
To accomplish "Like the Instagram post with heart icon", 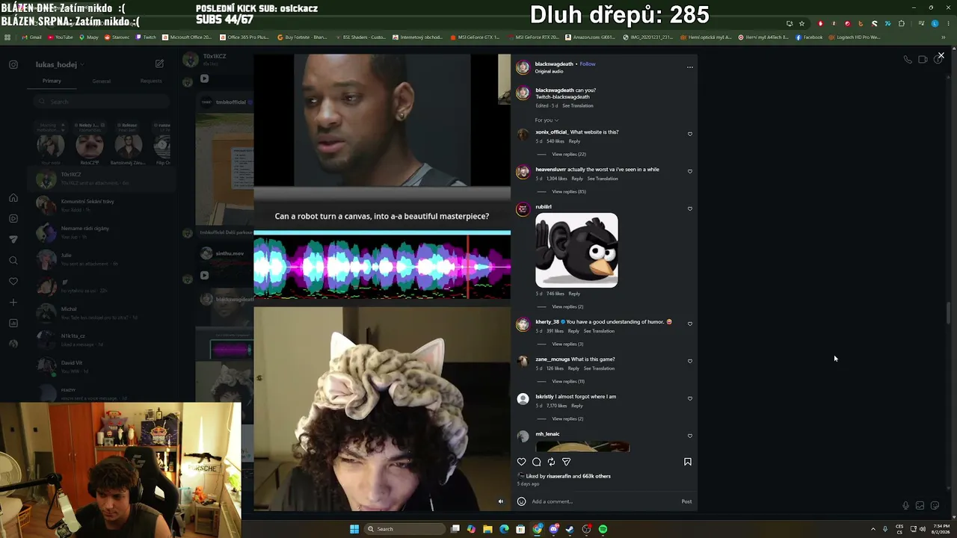I will pyautogui.click(x=521, y=462).
